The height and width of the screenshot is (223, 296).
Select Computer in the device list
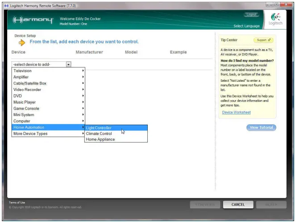pyautogui.click(x=48, y=121)
